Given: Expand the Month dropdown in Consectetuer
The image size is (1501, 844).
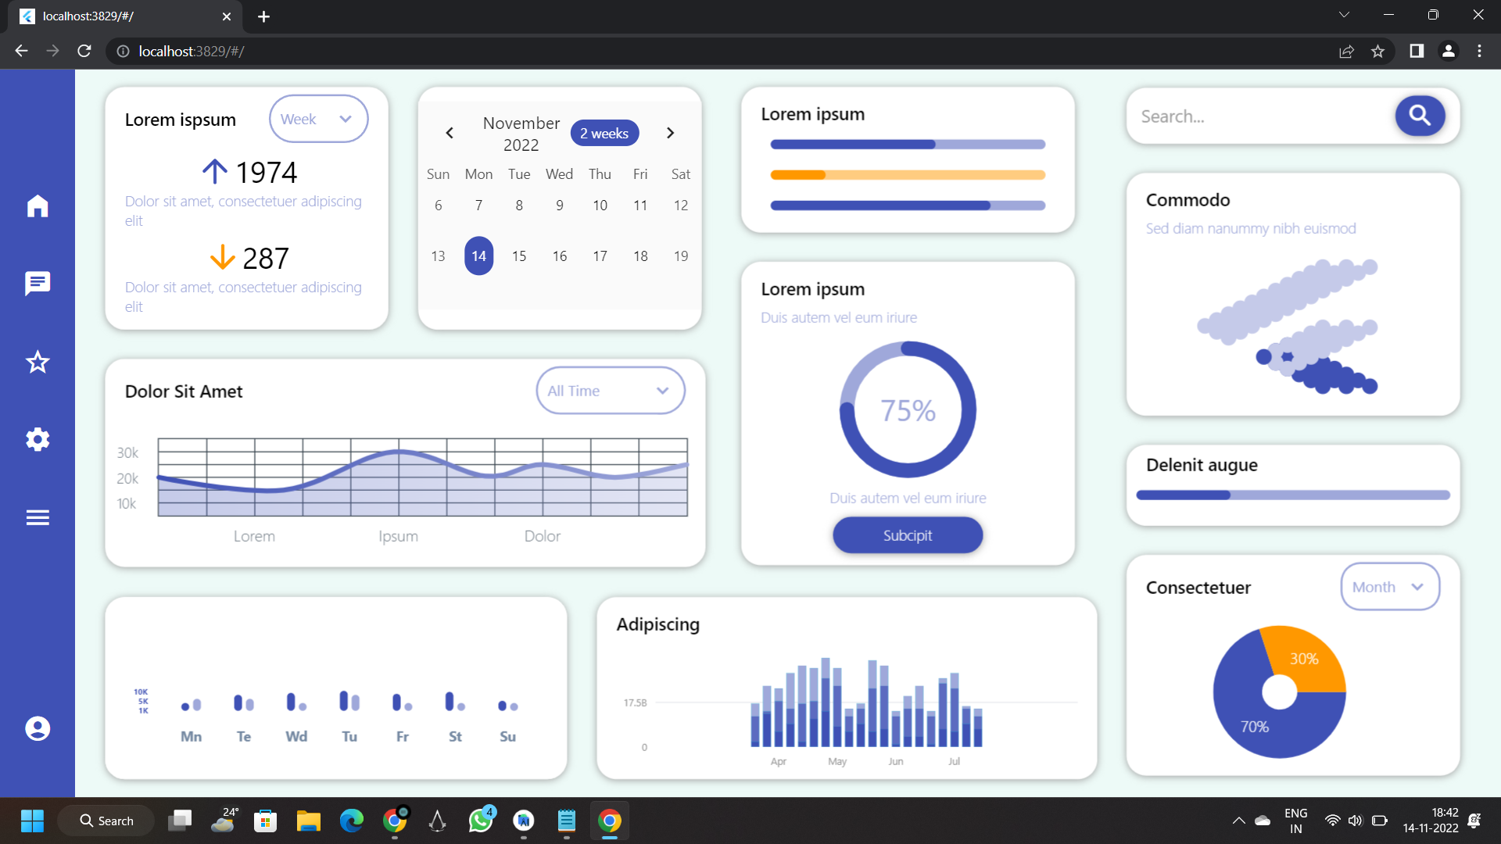Looking at the screenshot, I should click(1389, 587).
